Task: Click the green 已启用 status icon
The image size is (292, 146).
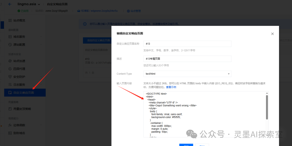Action: tap(19, 11)
